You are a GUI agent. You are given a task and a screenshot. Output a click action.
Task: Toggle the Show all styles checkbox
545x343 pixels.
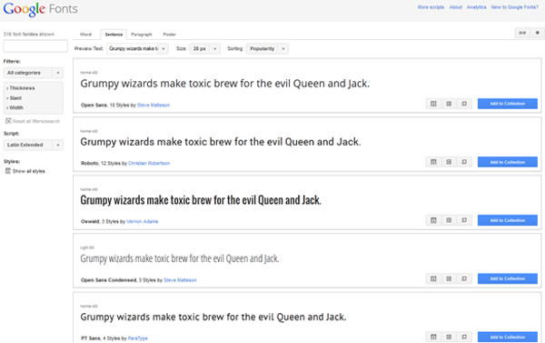(8, 171)
